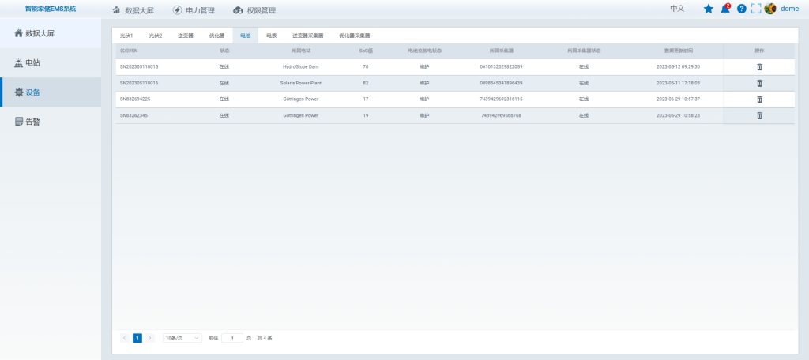This screenshot has width=809, height=360.
Task: Click page 1 pagination button
Action: click(x=137, y=338)
